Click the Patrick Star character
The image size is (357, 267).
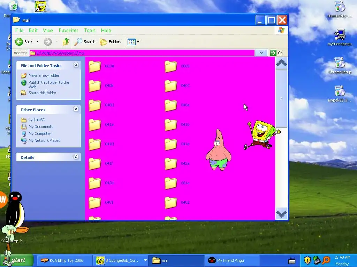click(x=218, y=150)
